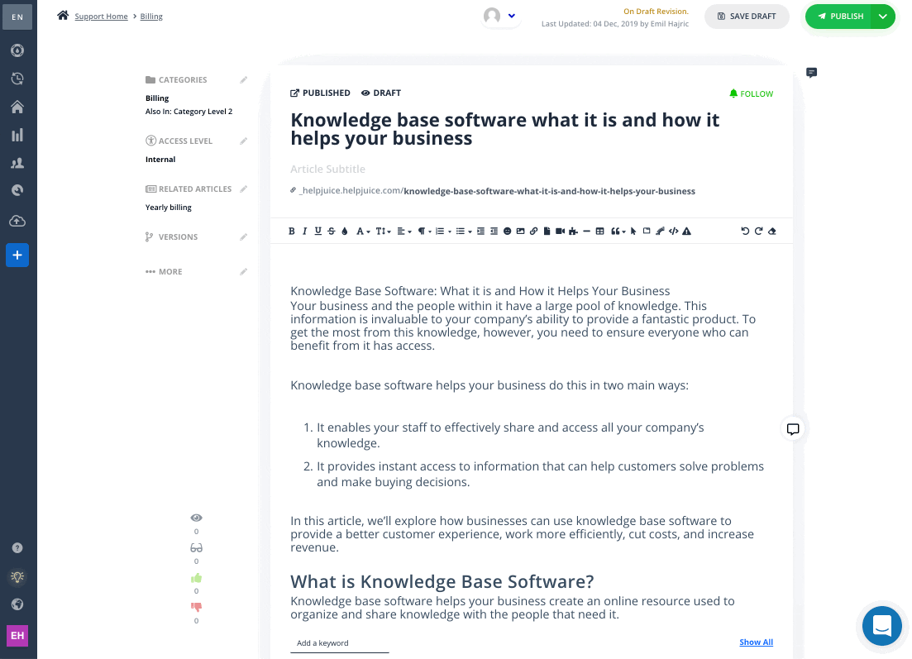Image resolution: width=912 pixels, height=659 pixels.
Task: Toggle the PUBLISHED view of article
Action: [320, 93]
